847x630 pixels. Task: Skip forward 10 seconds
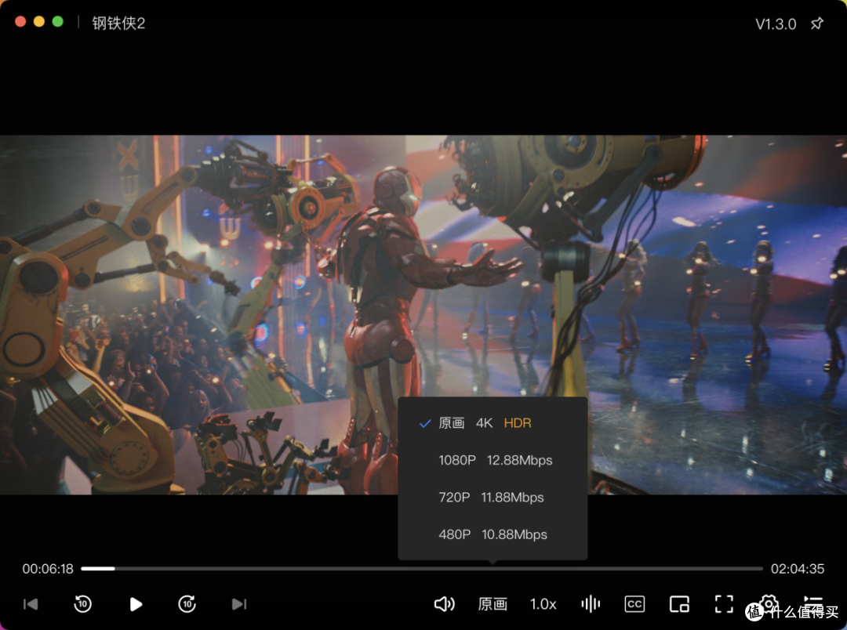pyautogui.click(x=187, y=603)
